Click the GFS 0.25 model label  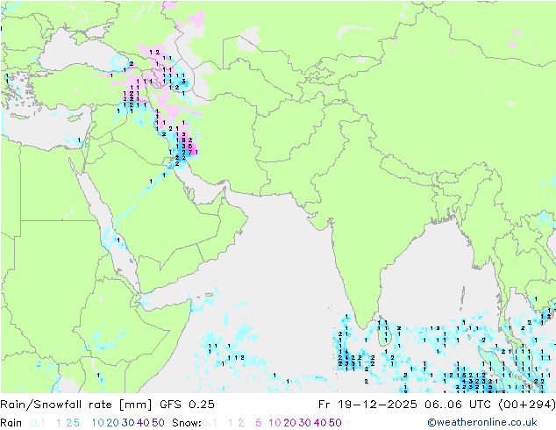pyautogui.click(x=187, y=404)
